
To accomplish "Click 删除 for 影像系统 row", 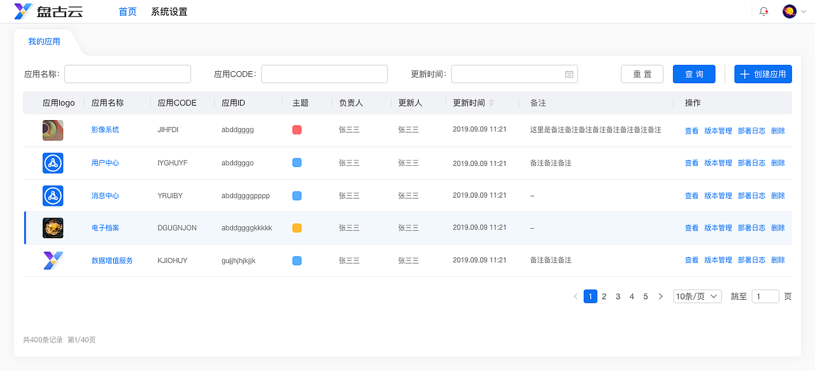I will [x=778, y=131].
